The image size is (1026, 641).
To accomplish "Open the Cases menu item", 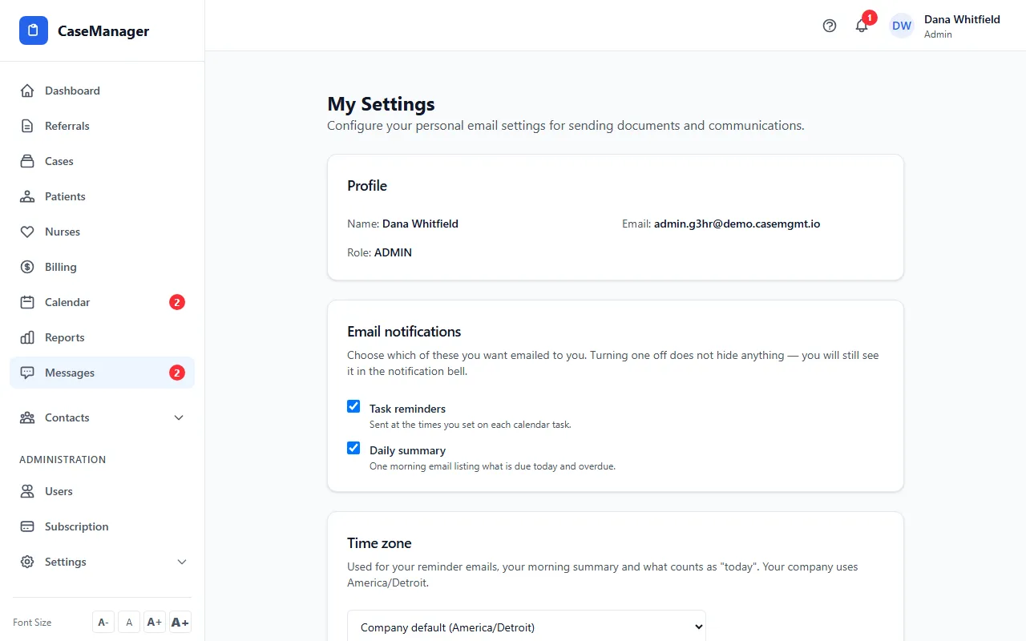I will coord(103,161).
